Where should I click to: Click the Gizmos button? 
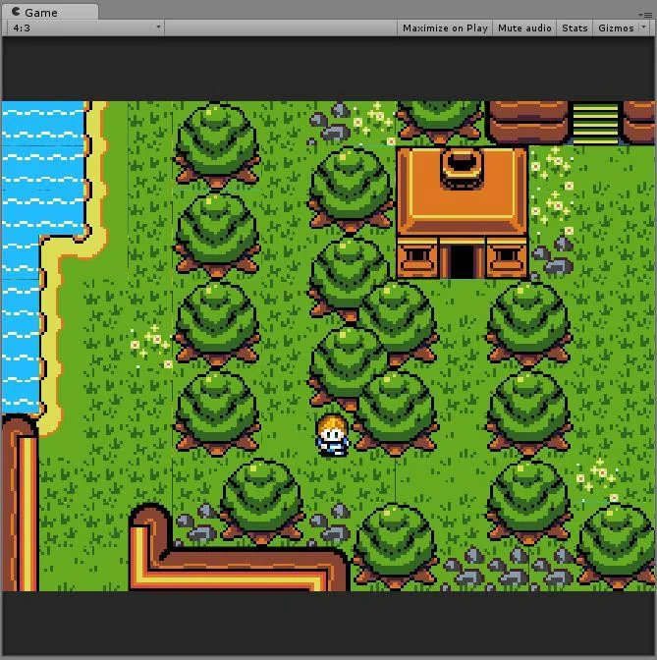[x=616, y=27]
